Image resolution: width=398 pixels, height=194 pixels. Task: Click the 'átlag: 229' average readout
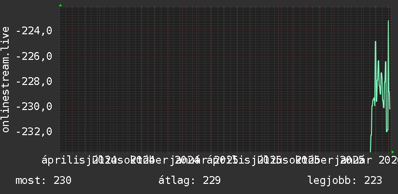(189, 180)
